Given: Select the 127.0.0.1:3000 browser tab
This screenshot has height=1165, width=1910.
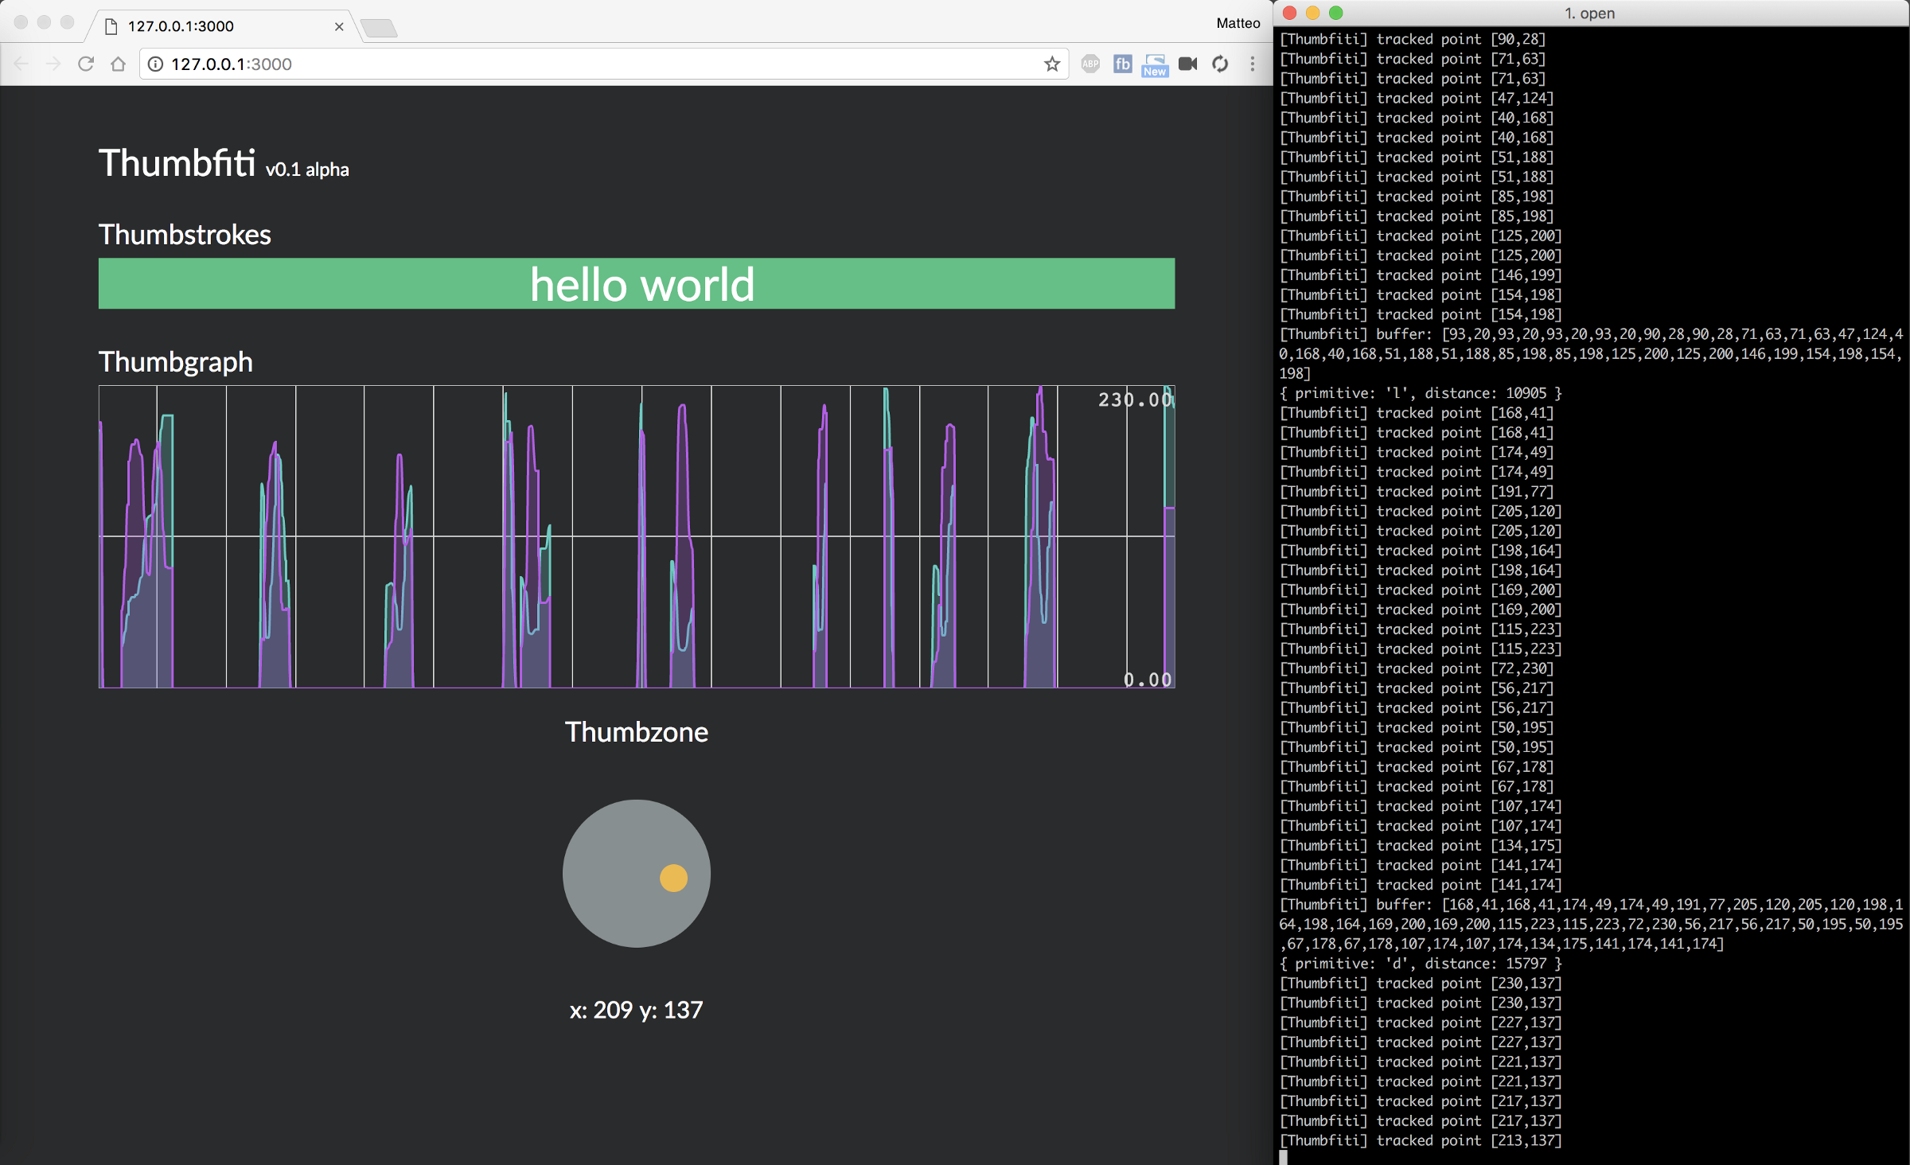Looking at the screenshot, I should pos(207,26).
